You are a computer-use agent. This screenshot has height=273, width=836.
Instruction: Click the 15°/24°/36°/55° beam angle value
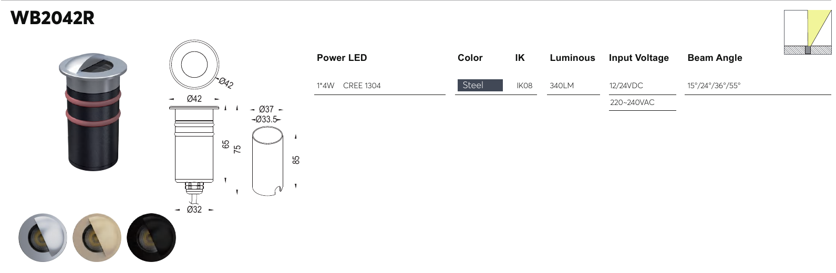tap(714, 86)
